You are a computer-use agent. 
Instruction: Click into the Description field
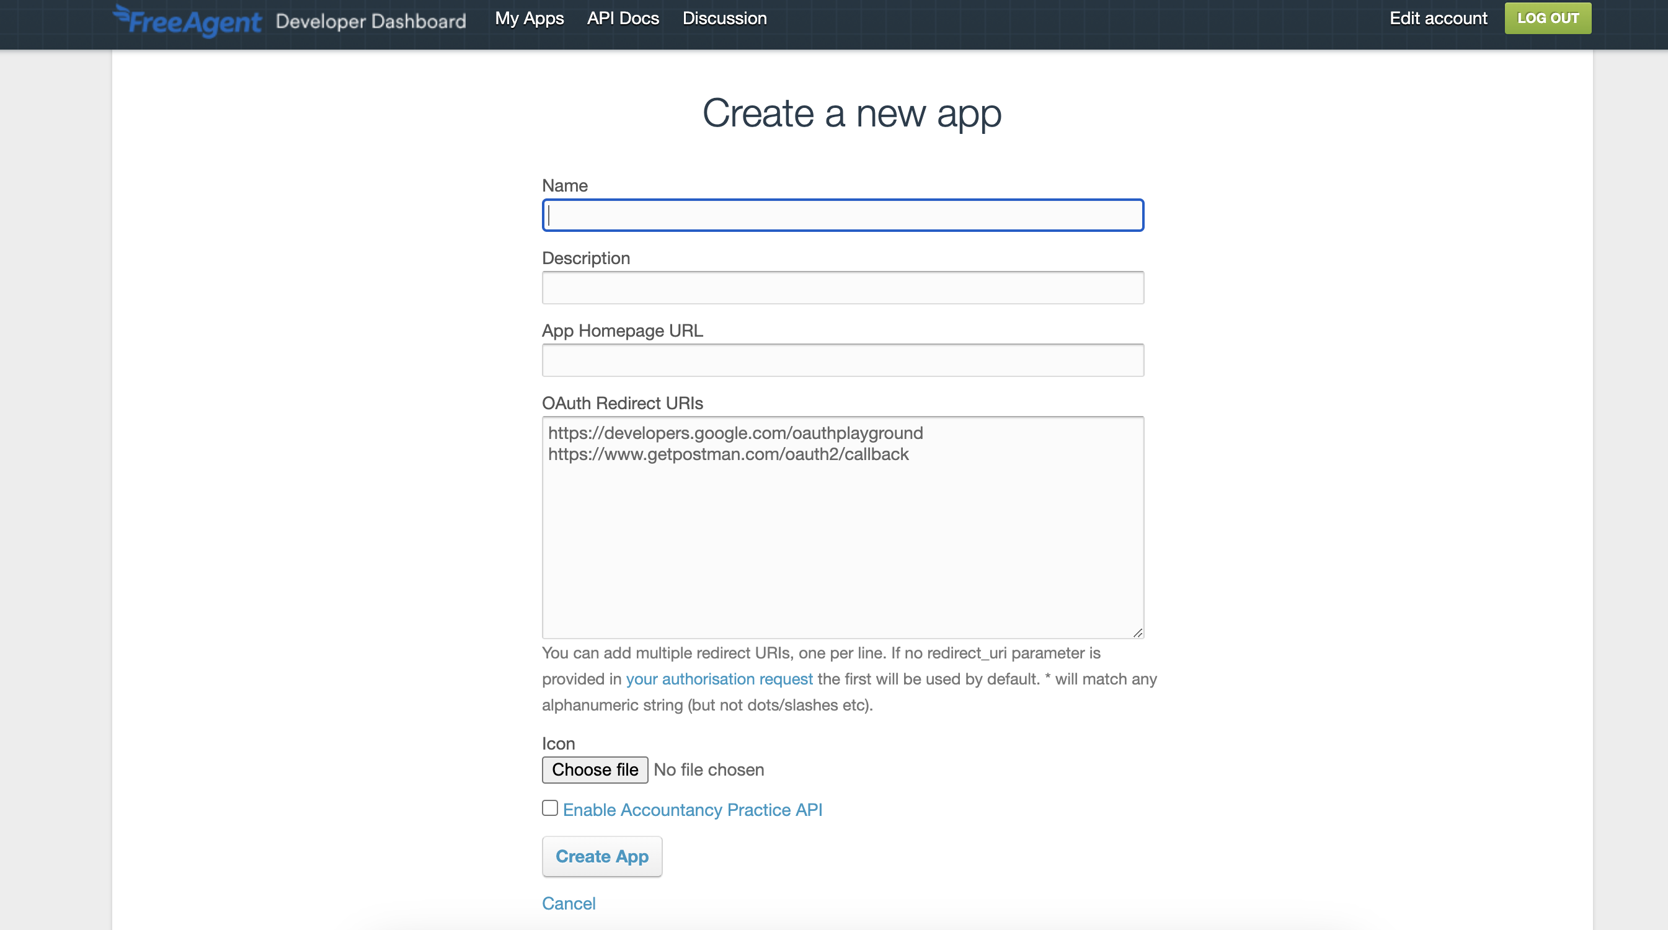click(x=843, y=288)
